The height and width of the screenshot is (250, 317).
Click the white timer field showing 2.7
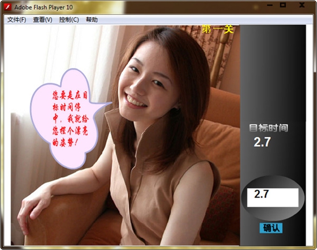273,198
